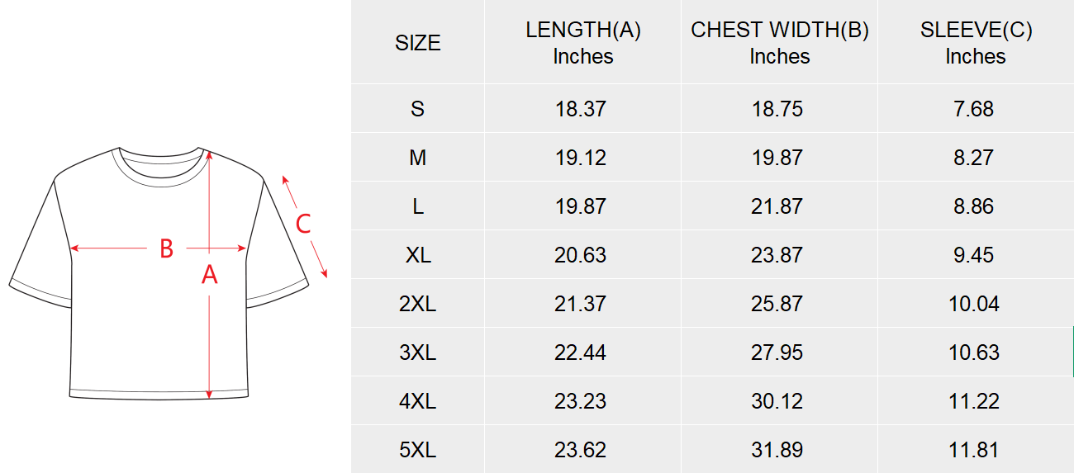Viewport: 1074px width, 473px height.
Task: Click the SIZE column header
Action: 418,43
